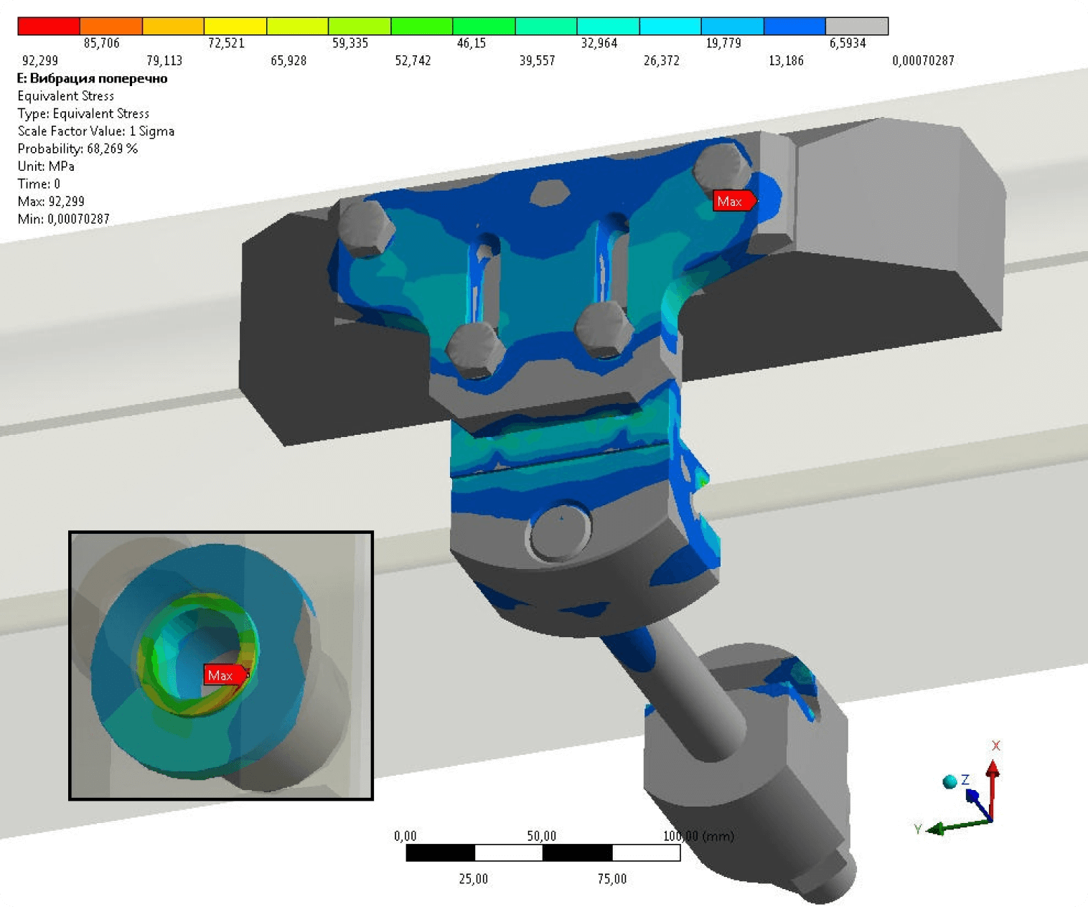Click the 'Min: 0,00070287' legend line
This screenshot has width=1088, height=907.
(x=64, y=219)
